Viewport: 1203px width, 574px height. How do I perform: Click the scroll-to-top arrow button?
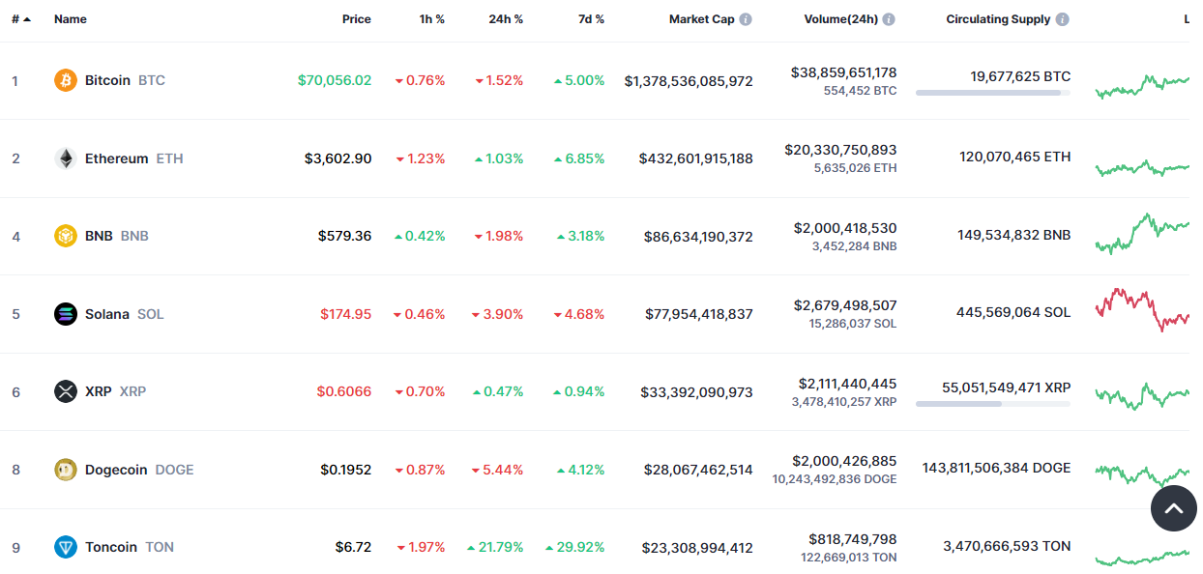tap(1174, 508)
